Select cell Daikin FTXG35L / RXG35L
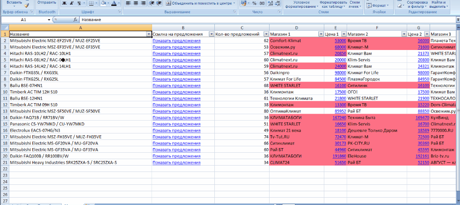The image size is (460, 205). [80, 73]
